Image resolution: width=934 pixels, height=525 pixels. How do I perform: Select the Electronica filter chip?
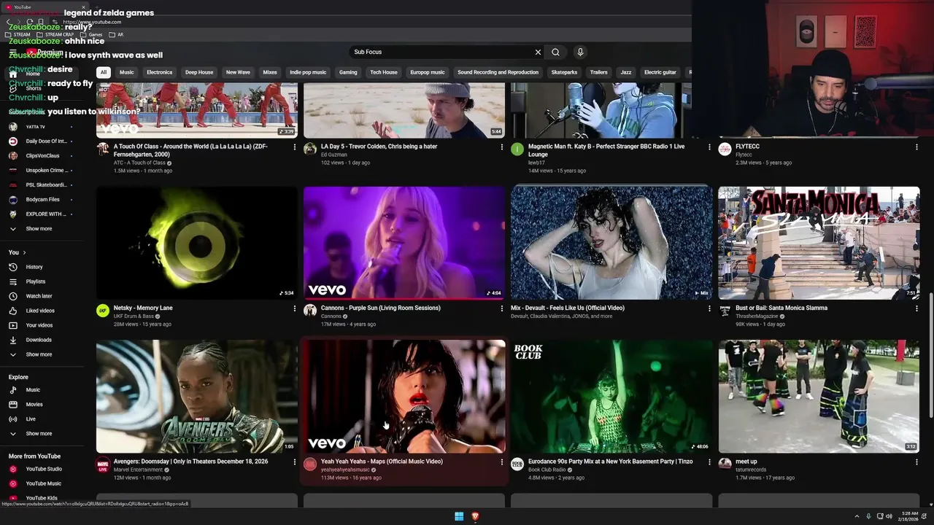[159, 72]
